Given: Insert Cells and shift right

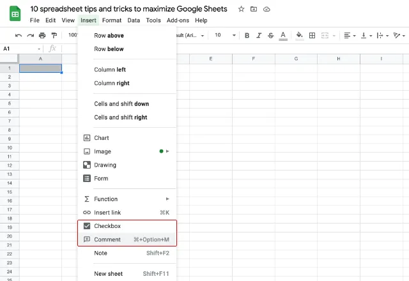Looking at the screenshot, I should [127, 118].
